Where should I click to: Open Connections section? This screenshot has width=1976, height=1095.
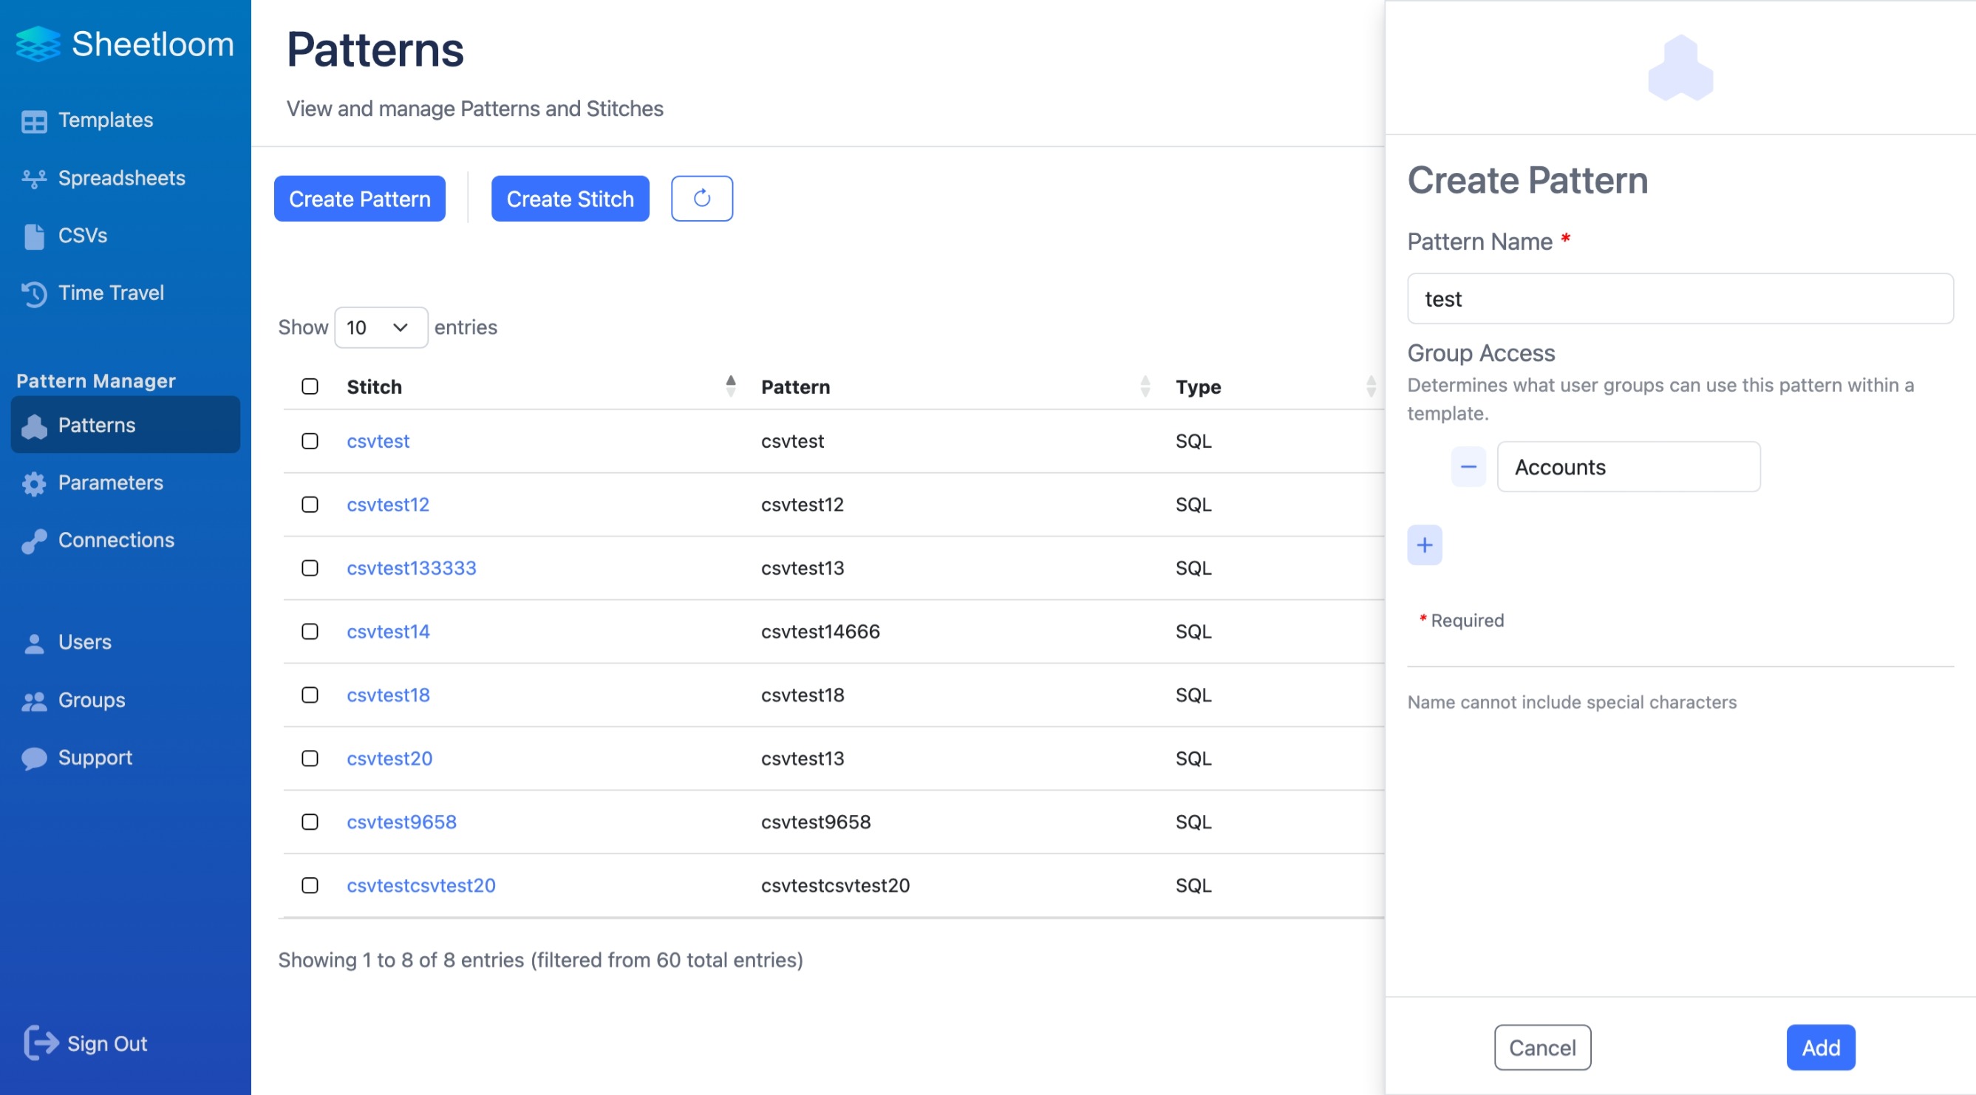click(x=116, y=539)
